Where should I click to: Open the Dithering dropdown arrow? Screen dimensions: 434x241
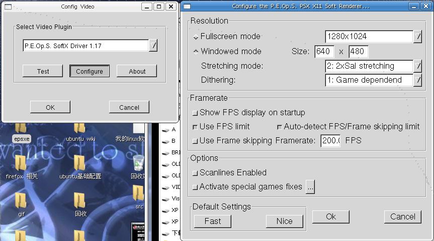pyautogui.click(x=418, y=80)
